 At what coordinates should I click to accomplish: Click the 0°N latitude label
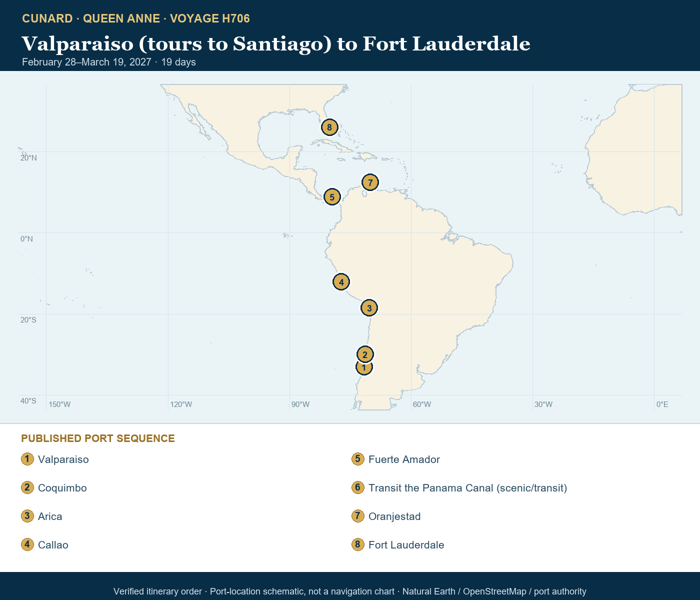click(26, 239)
